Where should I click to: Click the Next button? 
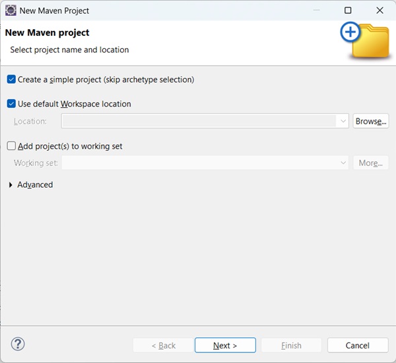(x=225, y=345)
